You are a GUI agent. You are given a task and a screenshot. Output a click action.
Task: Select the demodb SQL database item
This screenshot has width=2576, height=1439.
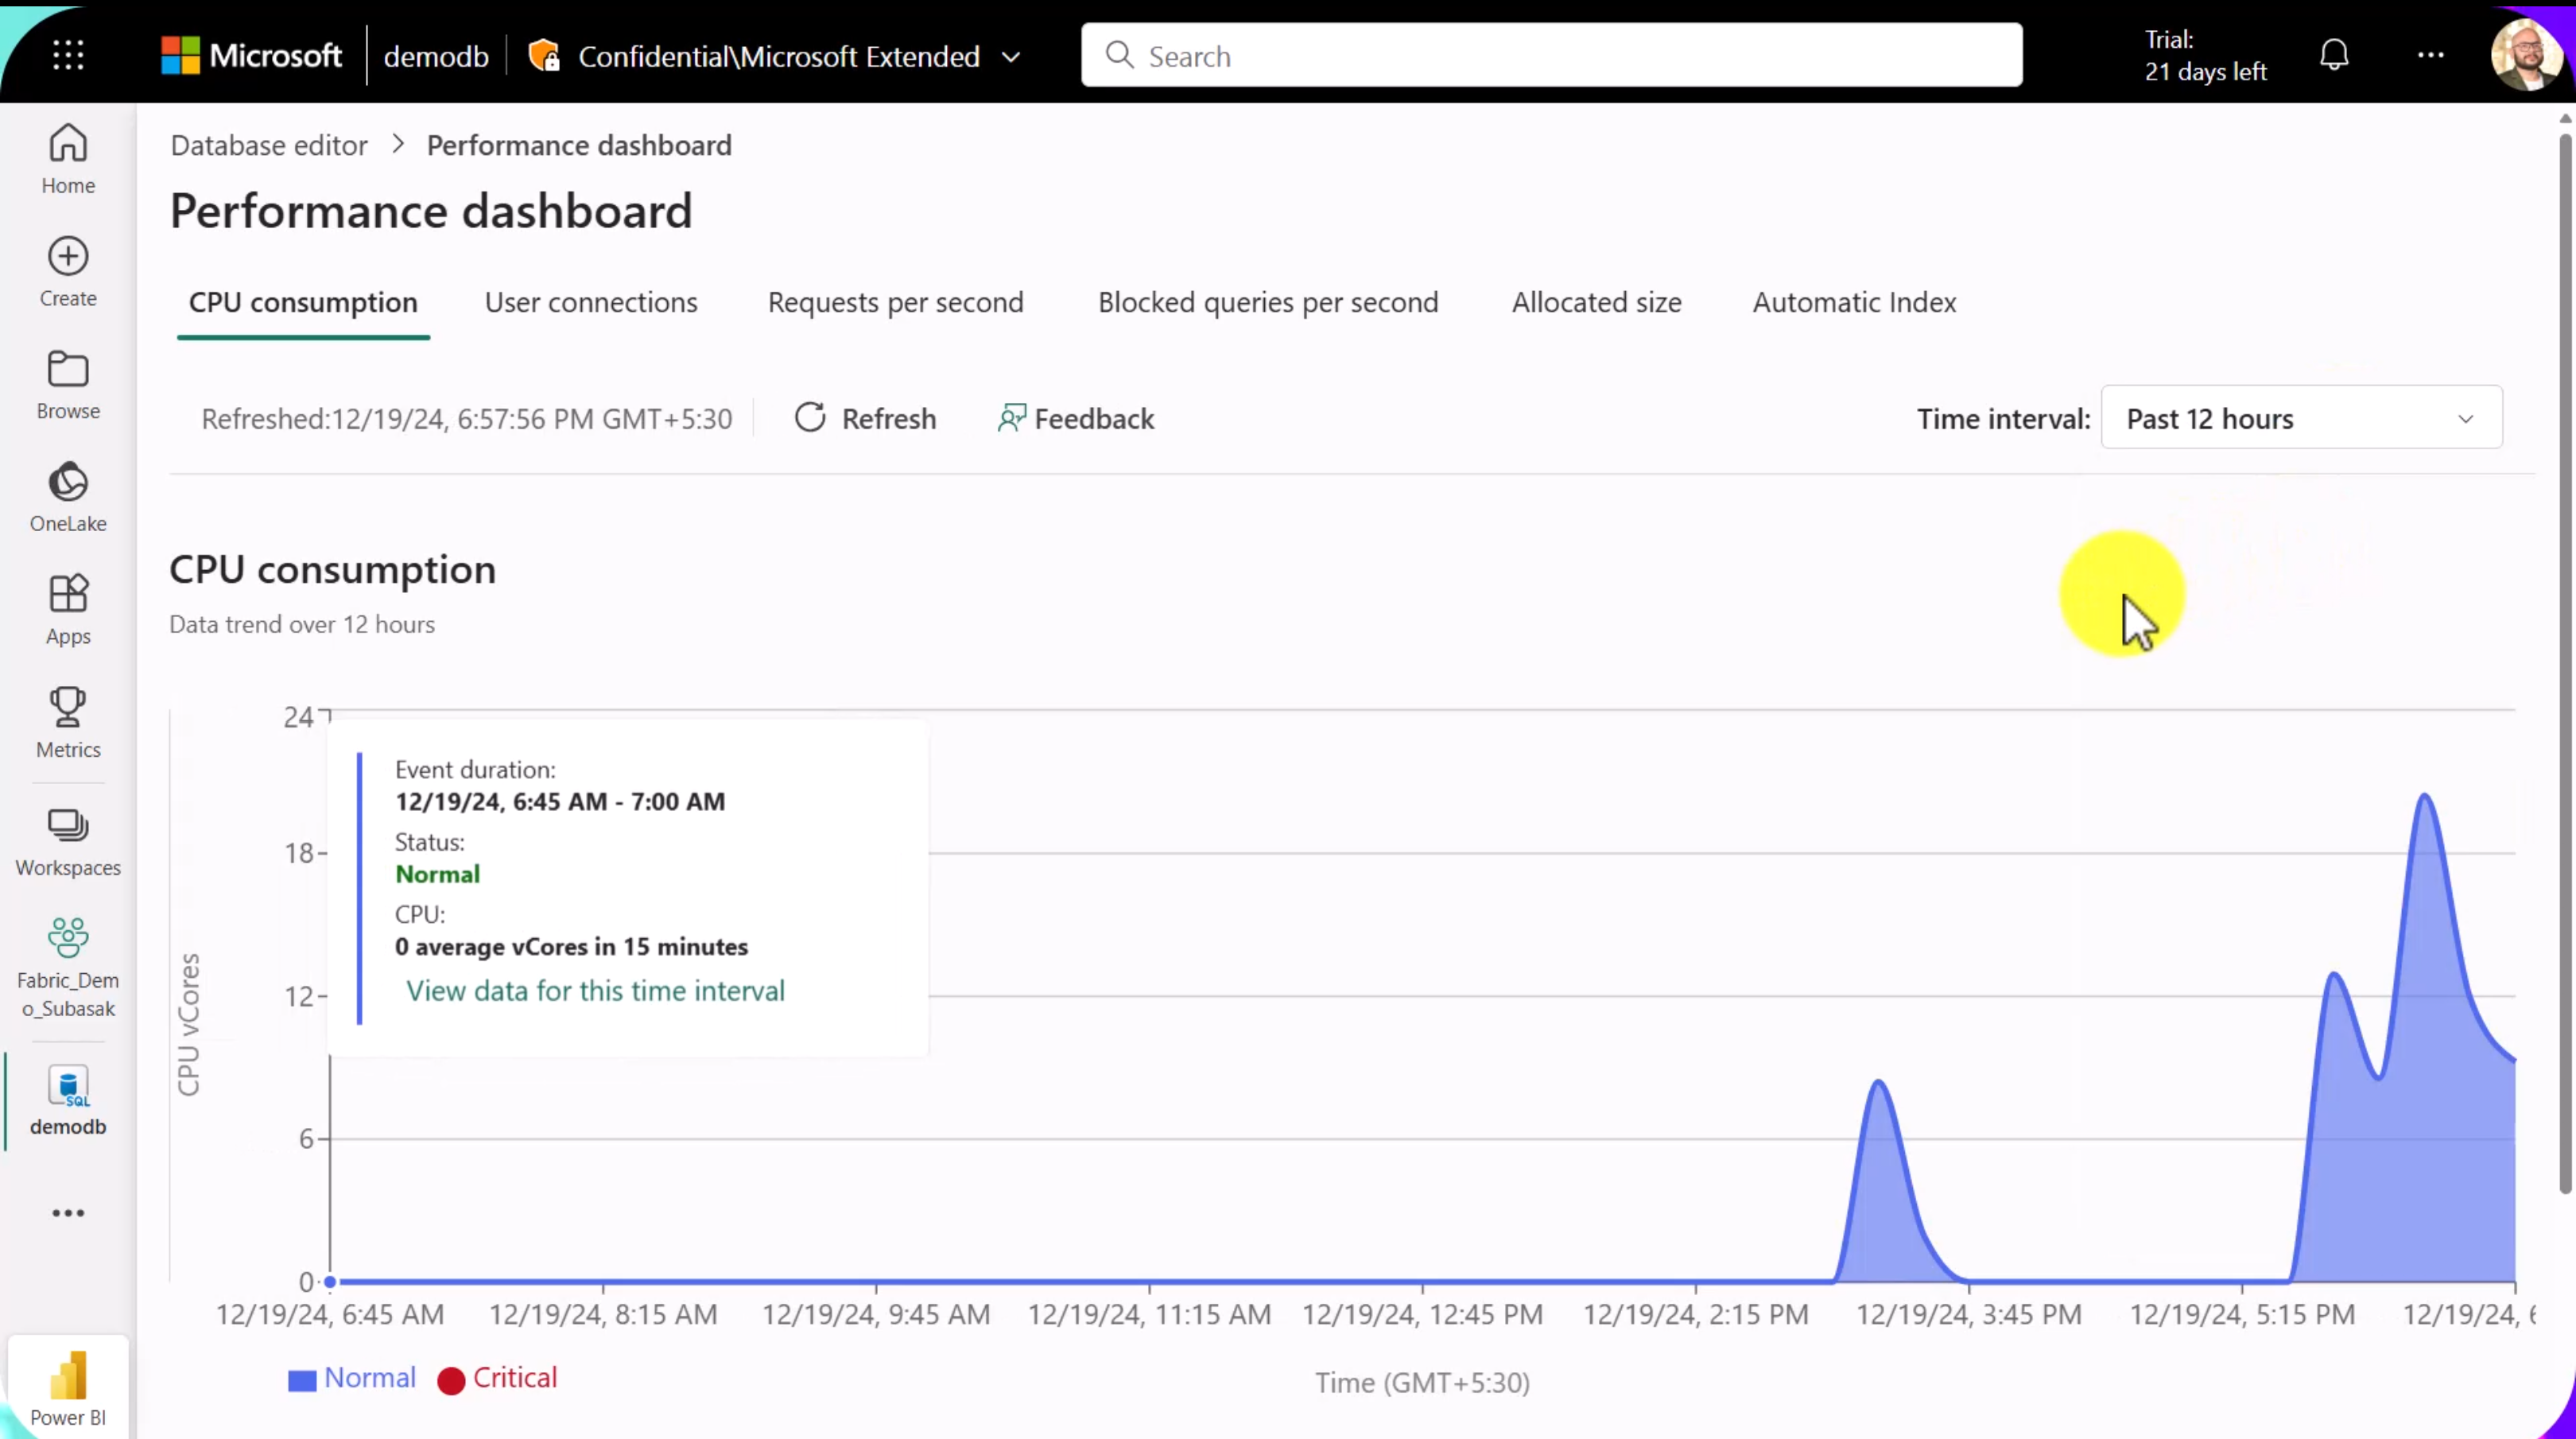pos(68,1101)
